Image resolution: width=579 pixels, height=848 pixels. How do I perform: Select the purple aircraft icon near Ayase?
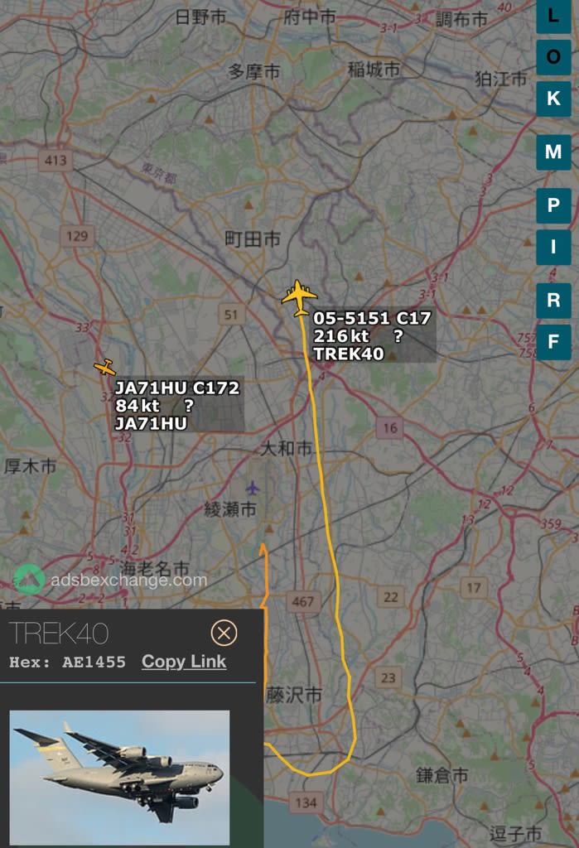click(x=253, y=488)
